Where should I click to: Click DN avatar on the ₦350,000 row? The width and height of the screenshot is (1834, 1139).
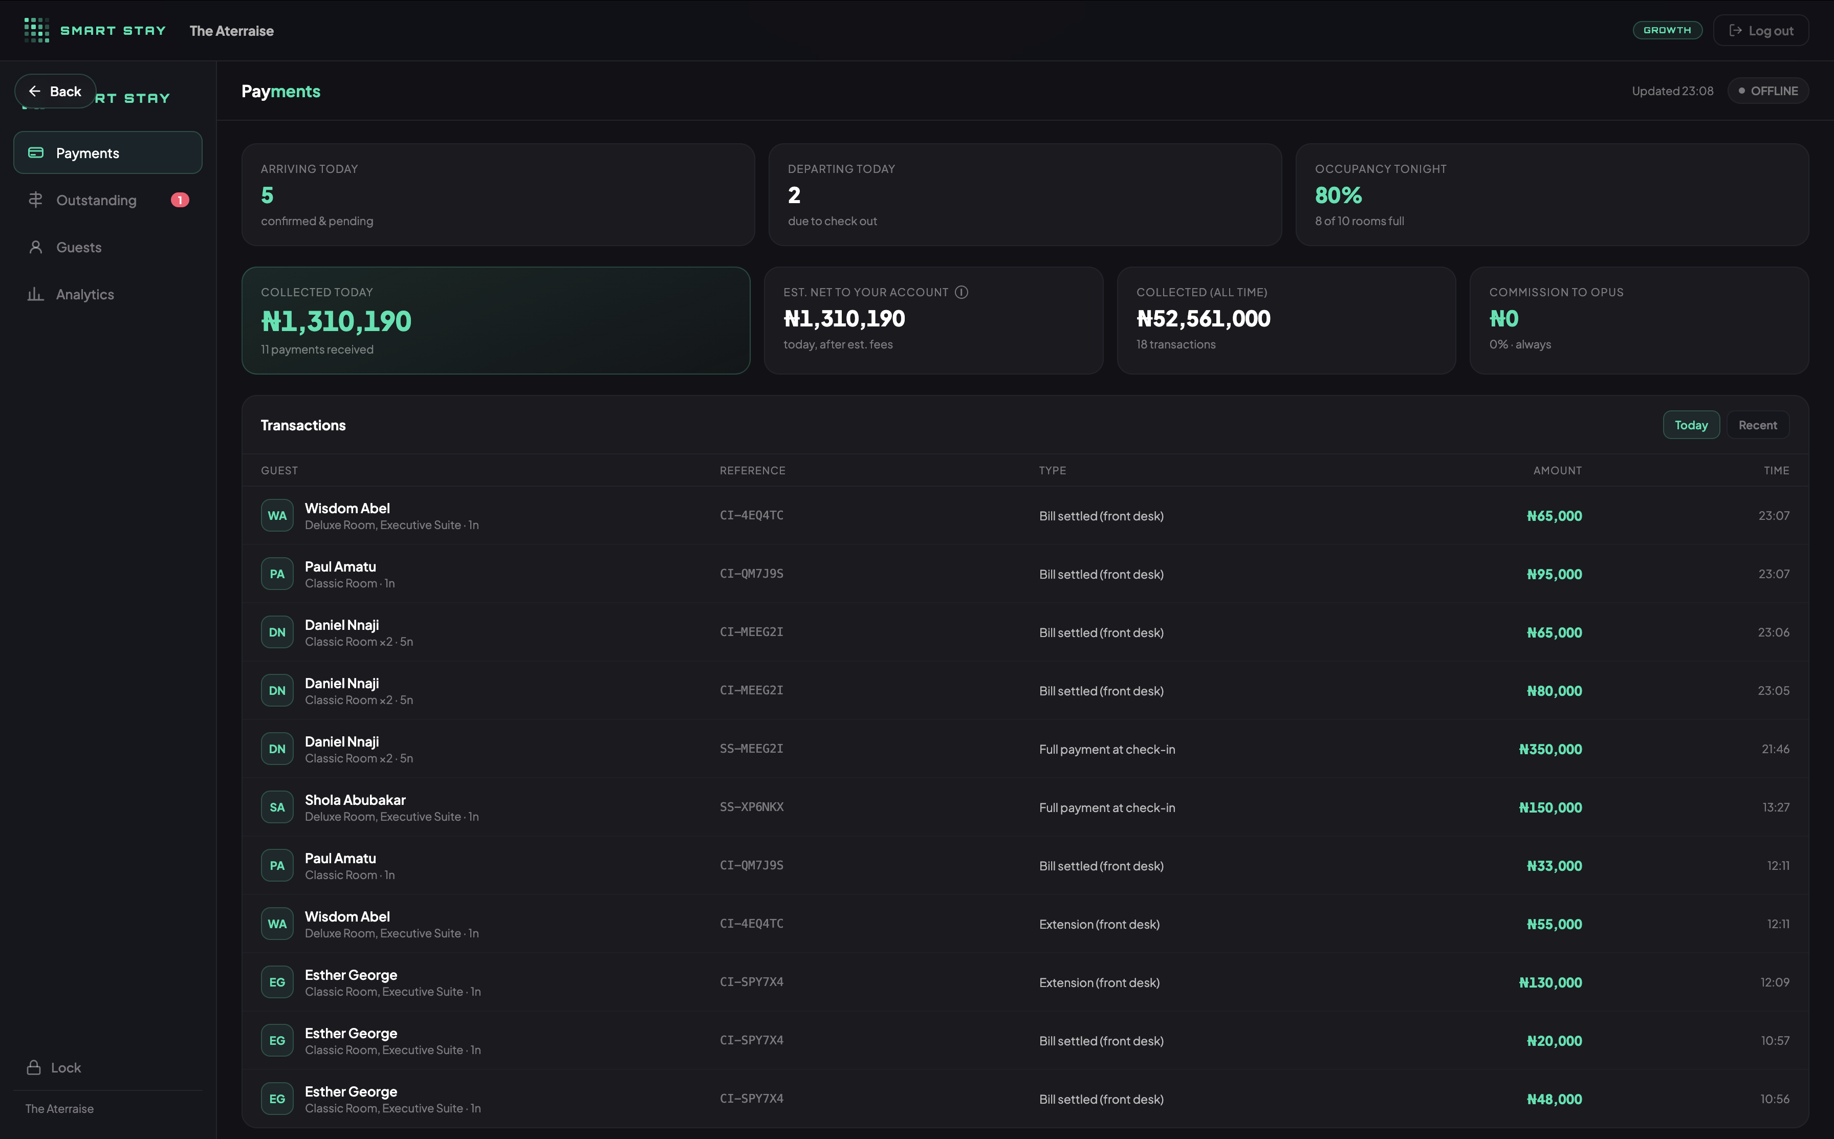[277, 749]
